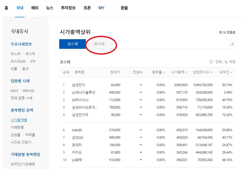Open NAVER stock page
This screenshot has height=169, width=243.
click(x=77, y=130)
